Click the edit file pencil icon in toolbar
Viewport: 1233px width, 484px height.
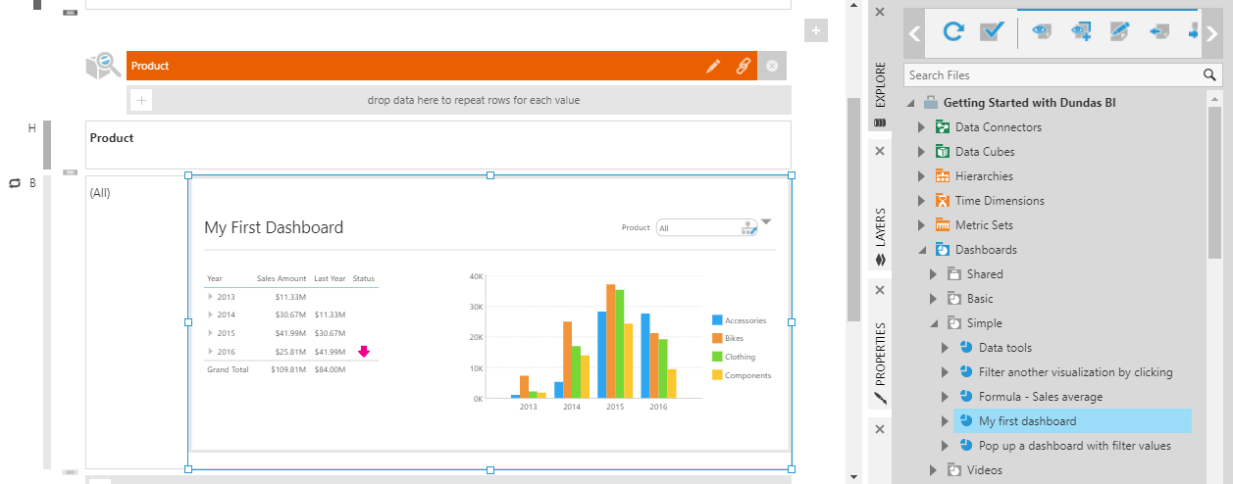point(1120,32)
